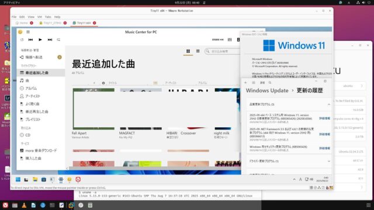The width and height of the screenshot is (374, 210).
Task: Sort albums by the アーティスト column
Action: point(171,83)
